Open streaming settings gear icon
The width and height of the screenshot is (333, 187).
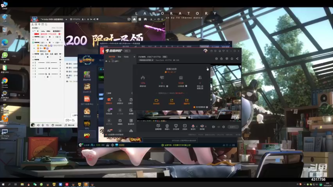click(224, 127)
